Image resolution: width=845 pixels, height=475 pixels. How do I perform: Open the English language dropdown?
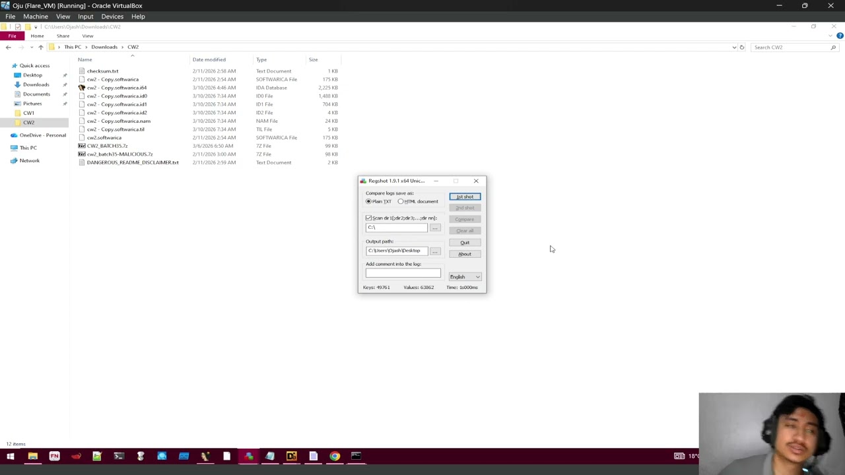(x=465, y=276)
